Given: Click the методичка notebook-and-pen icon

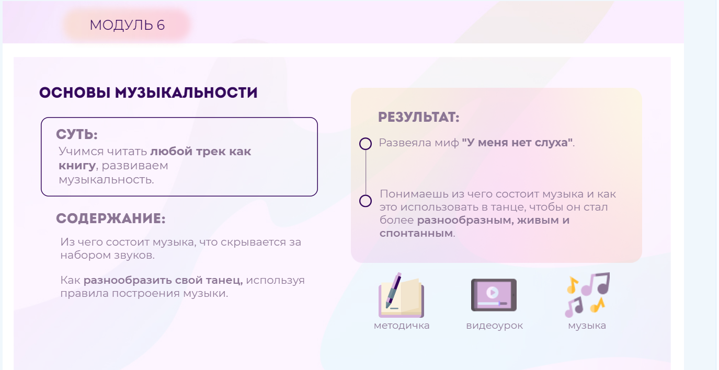Looking at the screenshot, I should pyautogui.click(x=401, y=295).
